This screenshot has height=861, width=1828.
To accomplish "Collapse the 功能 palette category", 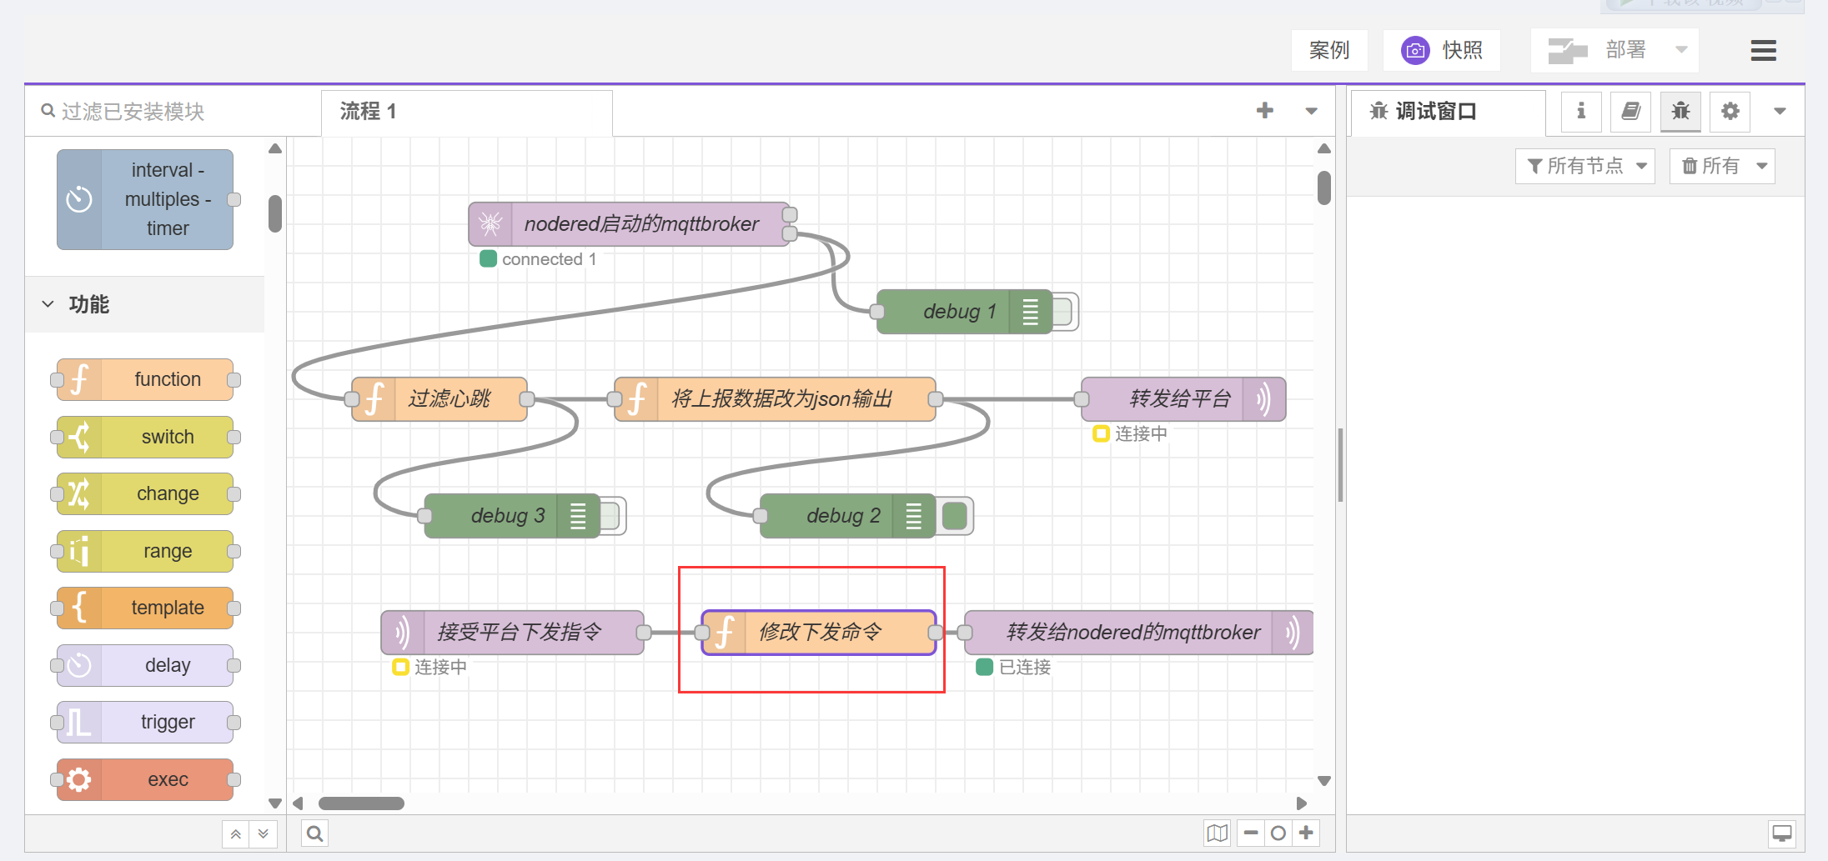I will [48, 304].
